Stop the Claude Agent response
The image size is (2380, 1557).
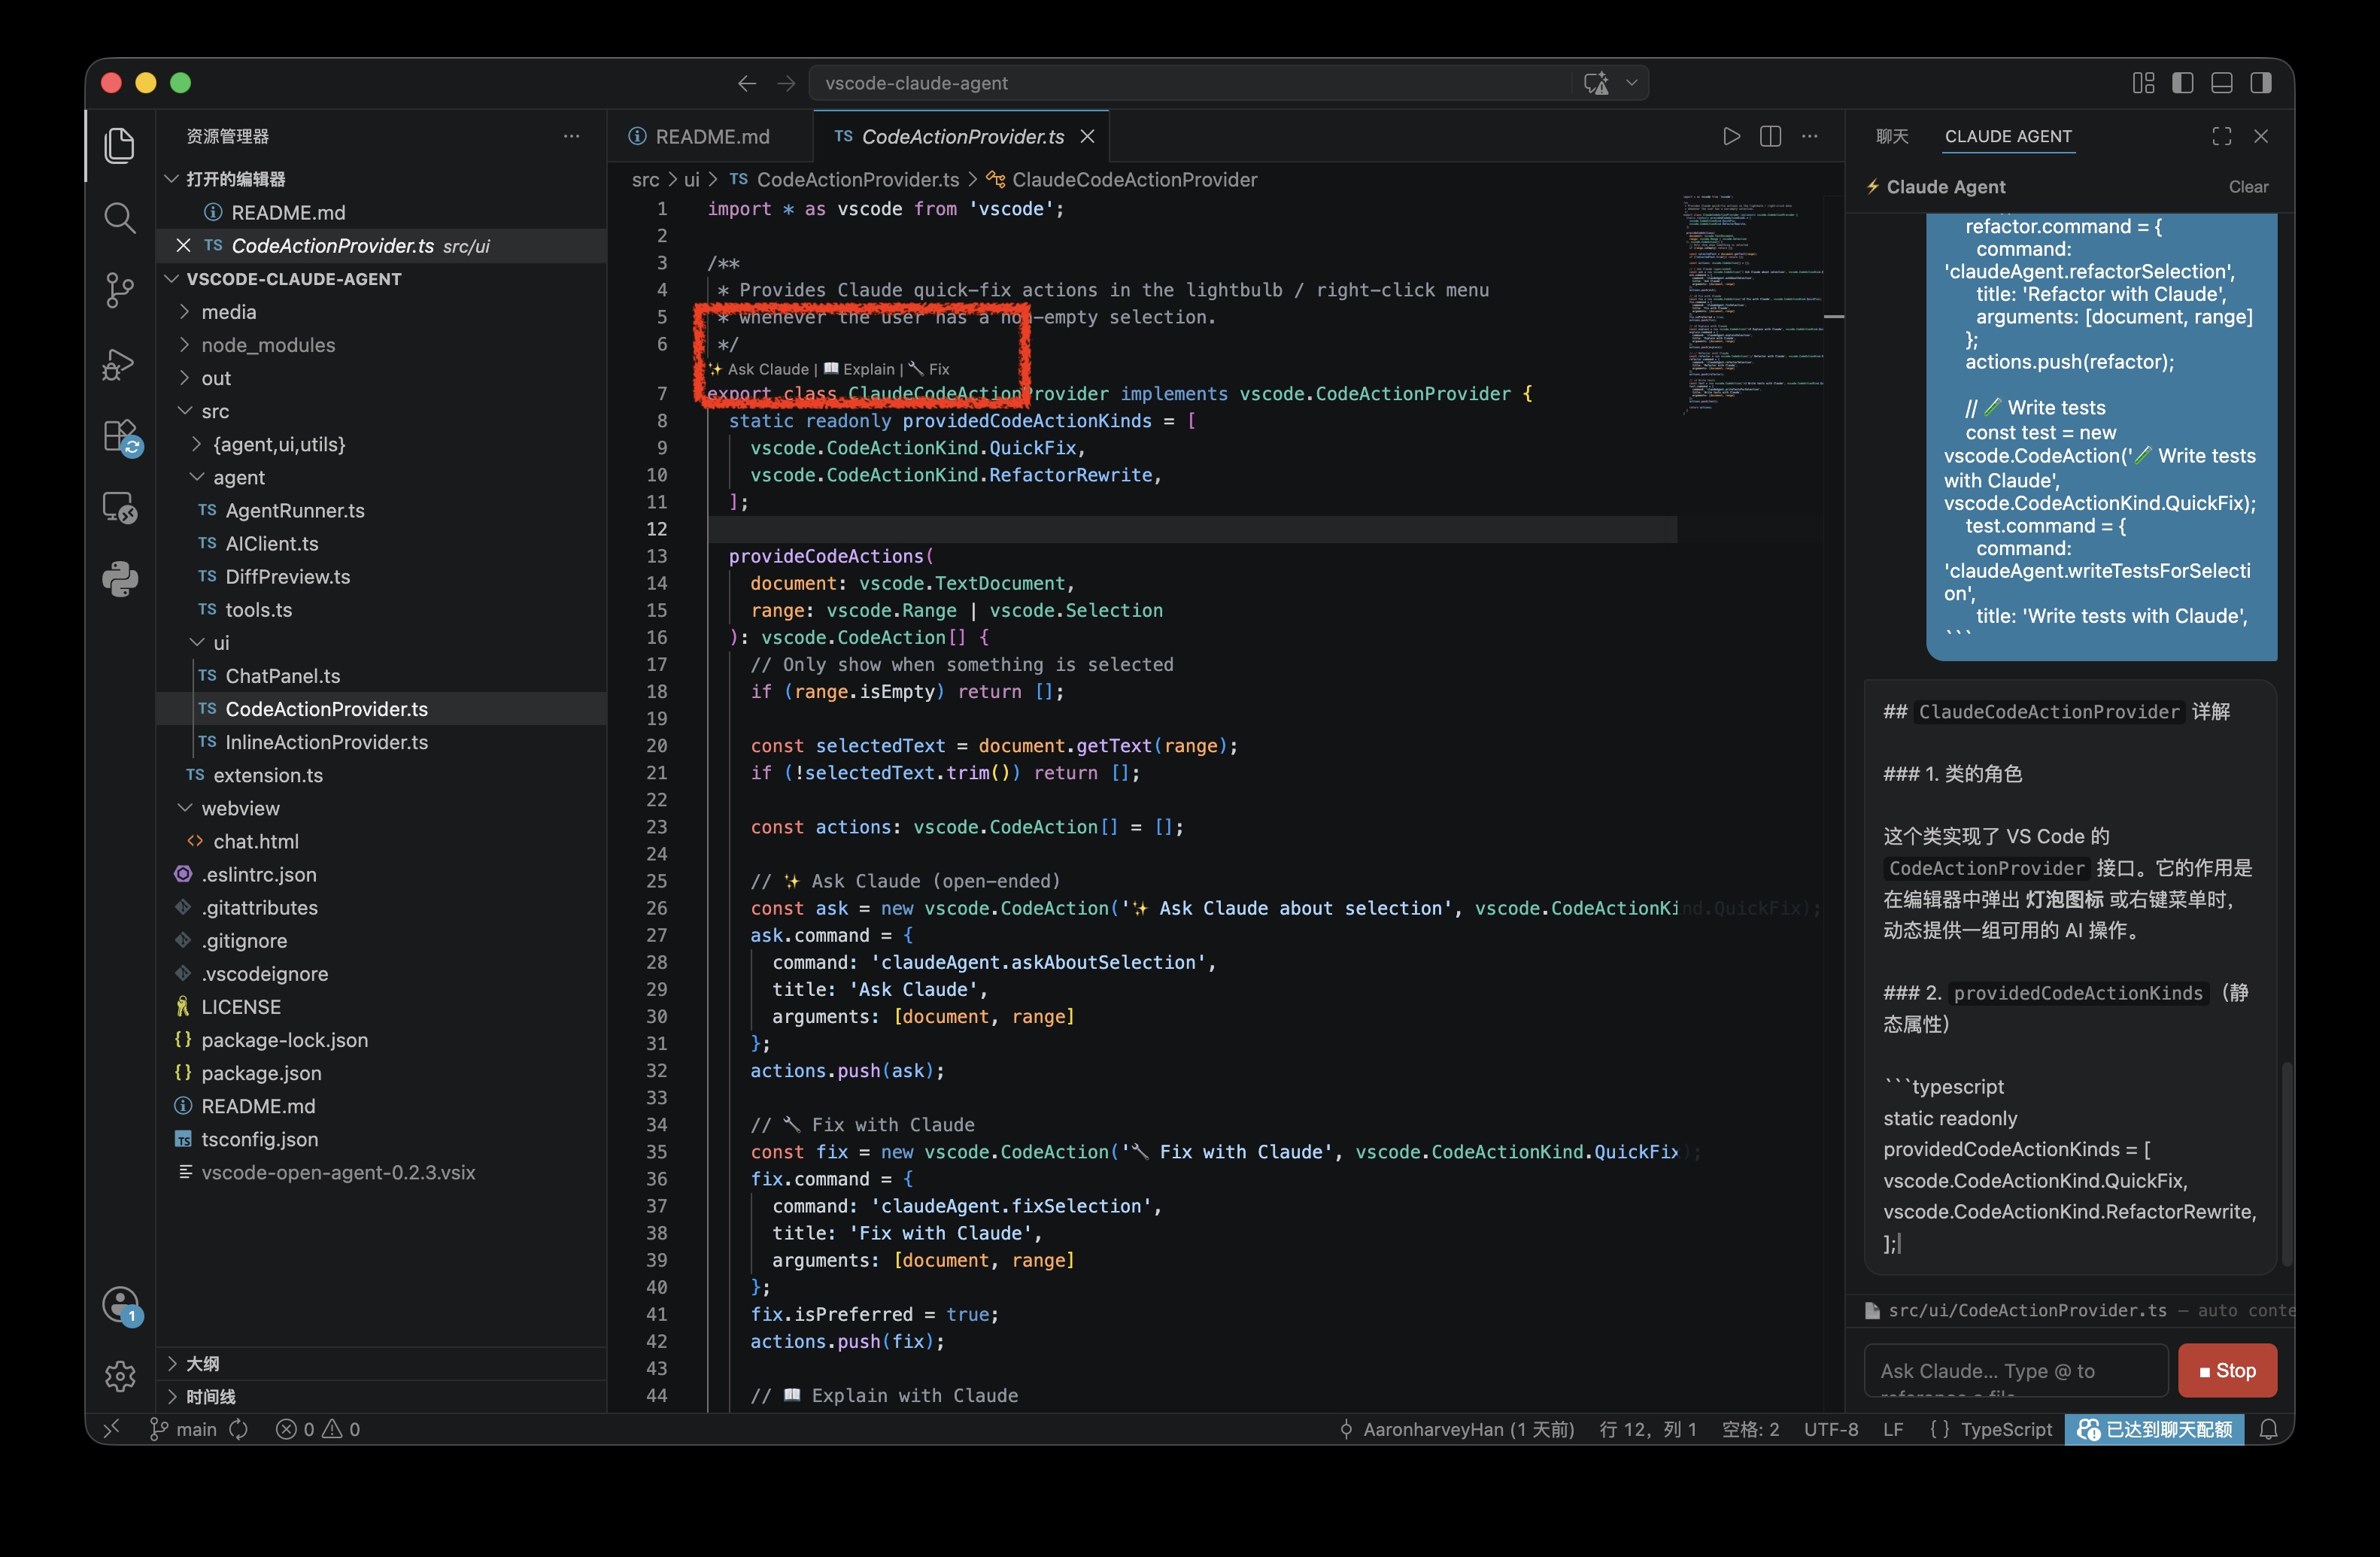(2227, 1370)
